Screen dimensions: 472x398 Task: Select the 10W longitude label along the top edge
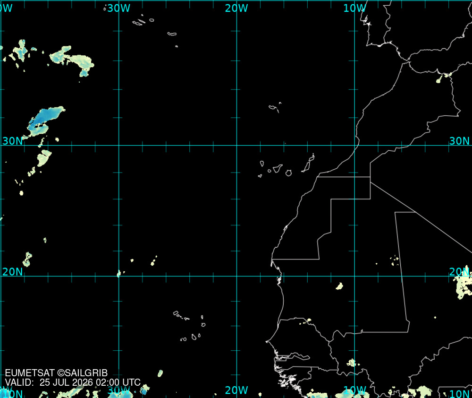click(354, 9)
